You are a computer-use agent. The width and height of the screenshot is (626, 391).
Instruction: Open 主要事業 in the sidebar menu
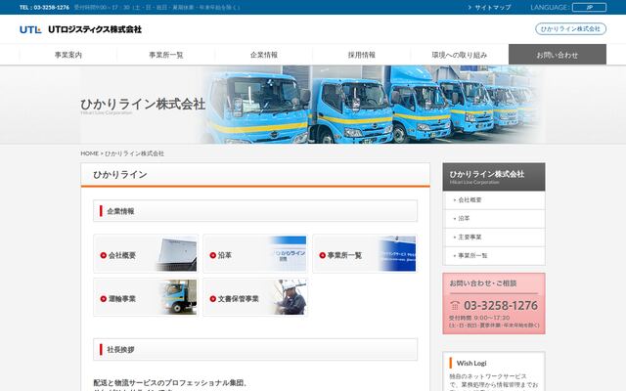click(x=494, y=238)
